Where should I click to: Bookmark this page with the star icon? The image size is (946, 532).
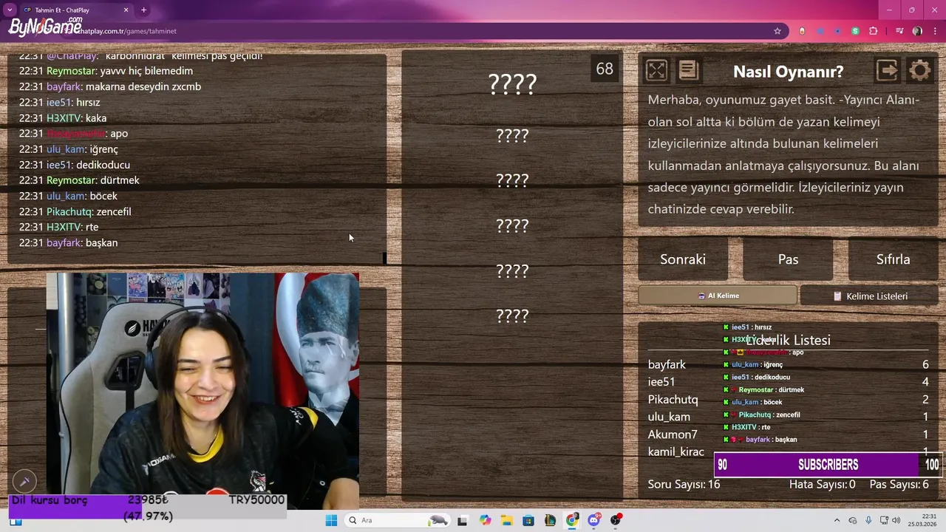tap(777, 31)
